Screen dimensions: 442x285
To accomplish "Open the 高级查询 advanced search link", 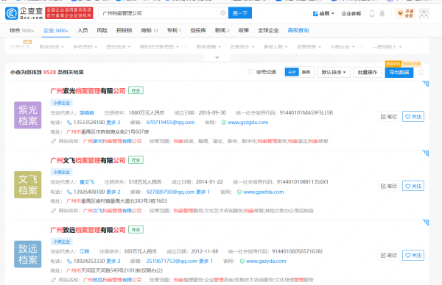I will (298, 30).
